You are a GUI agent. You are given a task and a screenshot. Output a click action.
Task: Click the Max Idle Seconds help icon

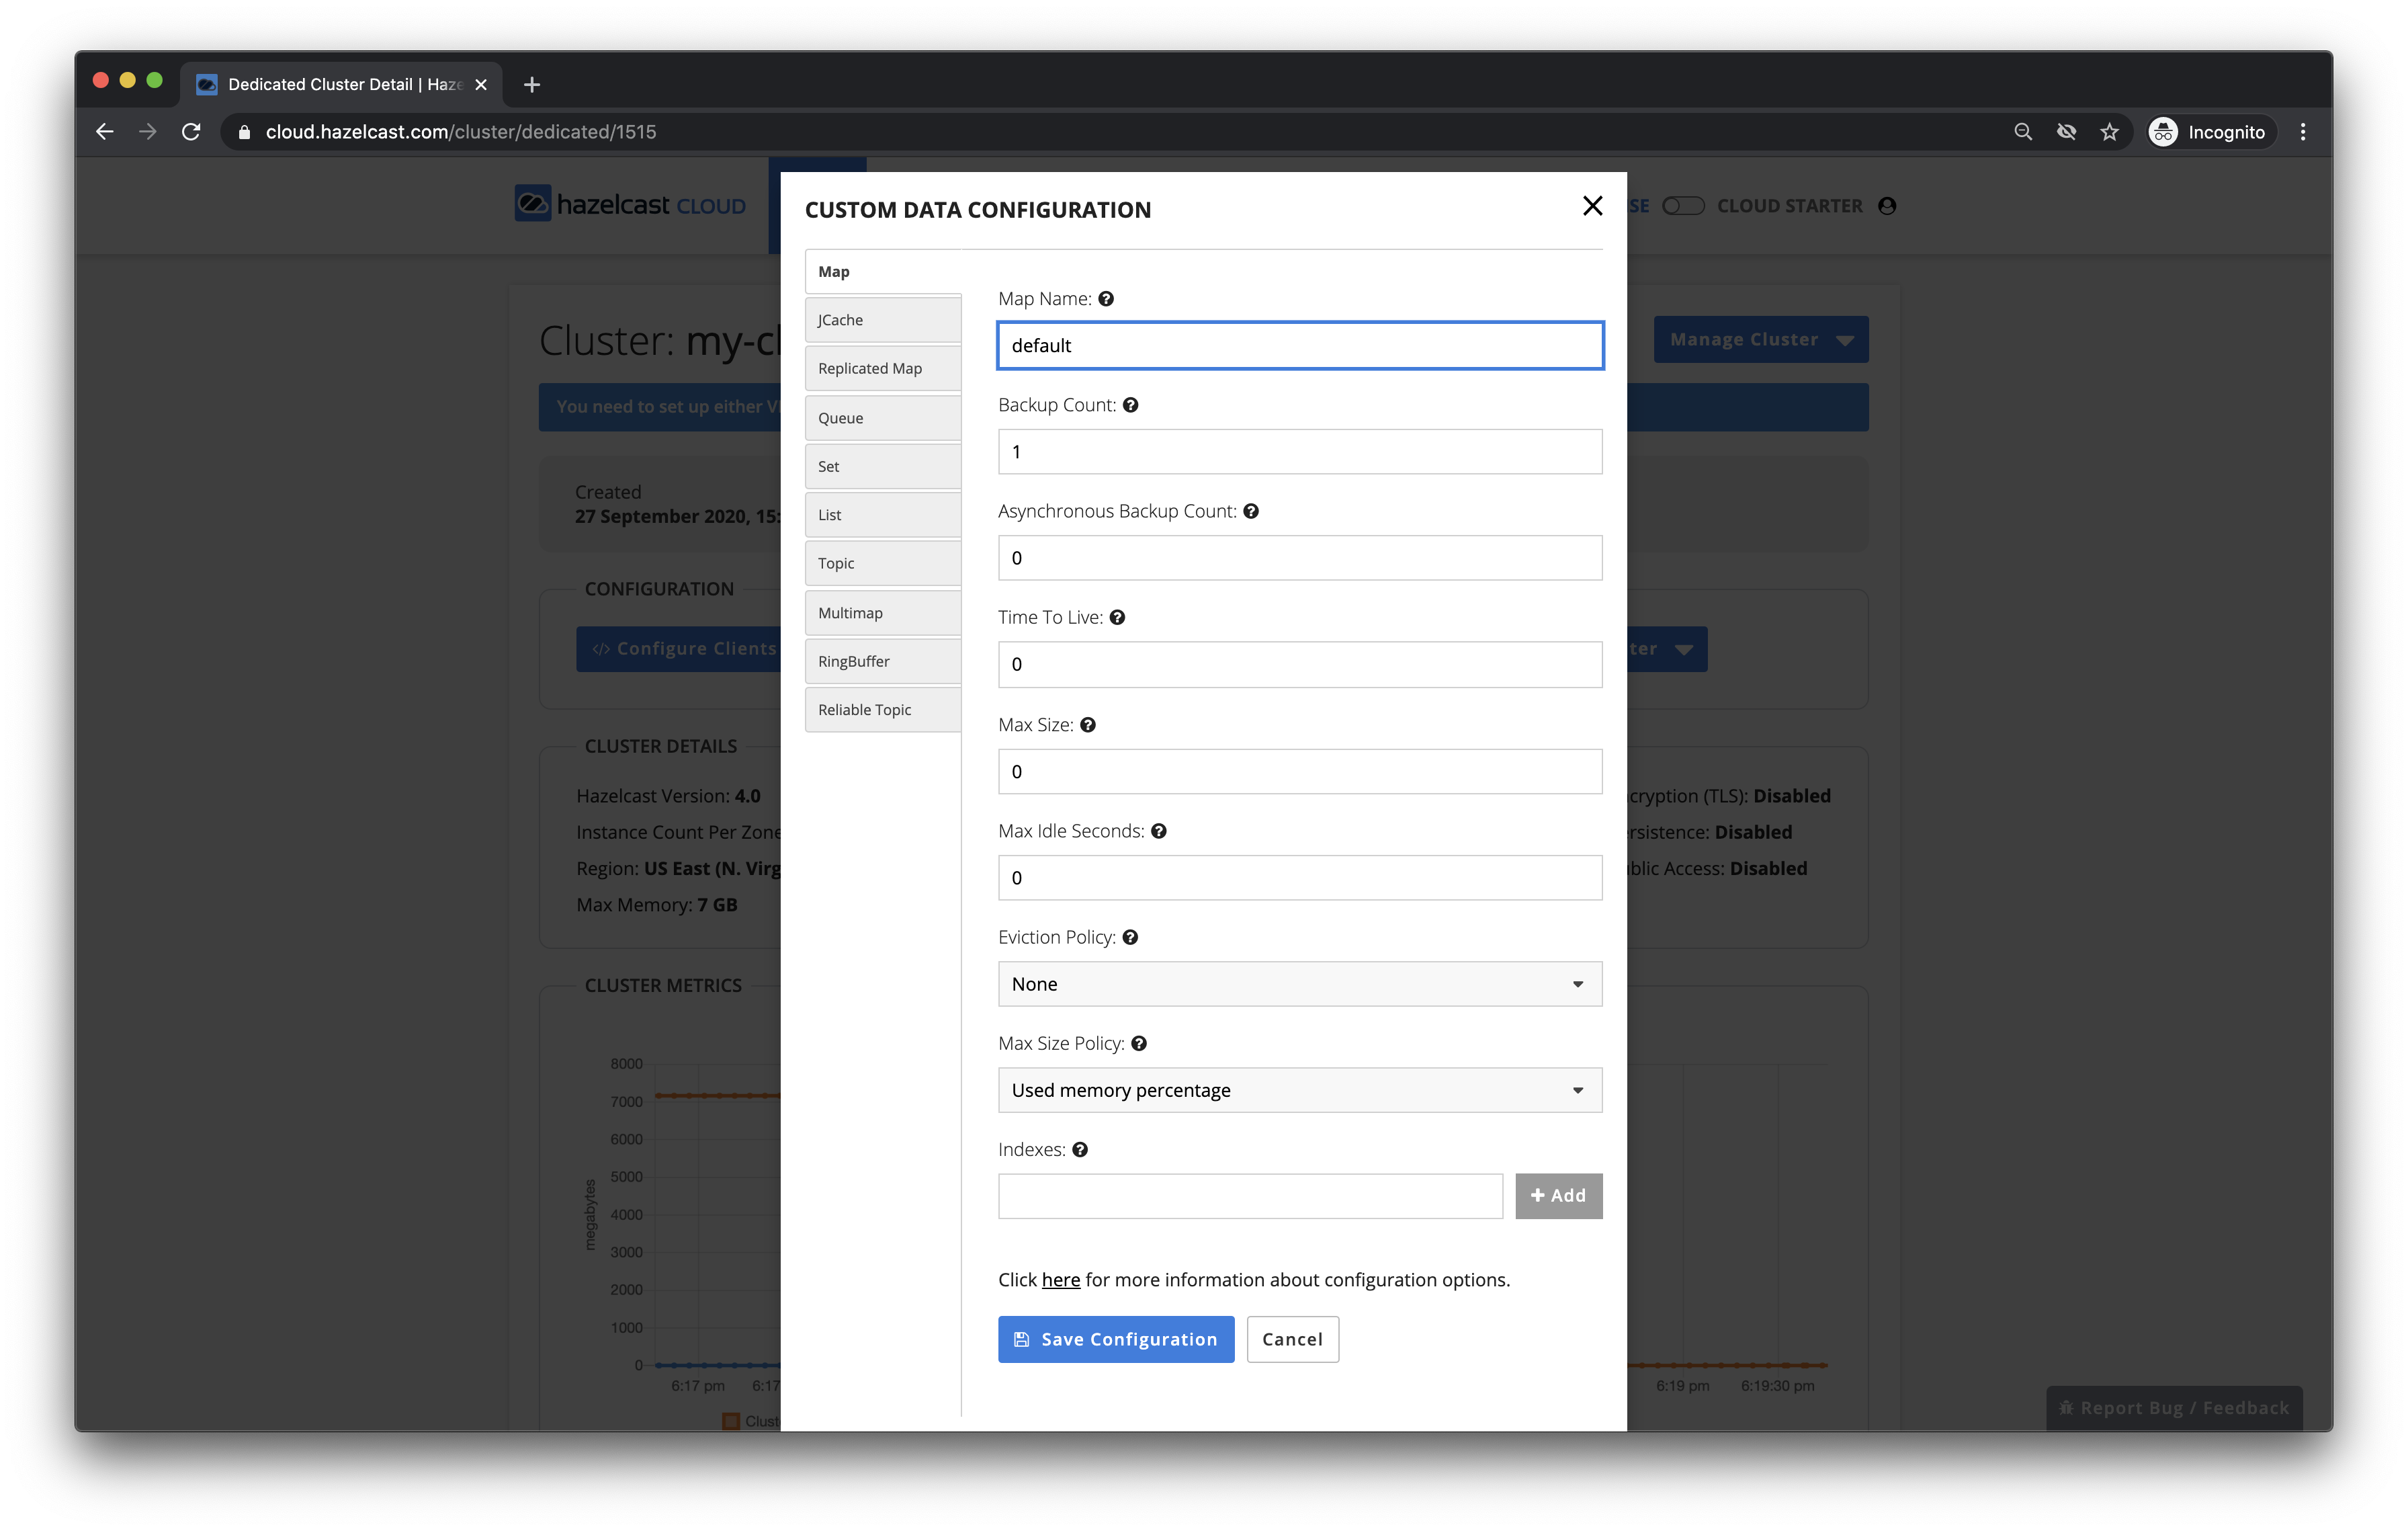[1159, 831]
